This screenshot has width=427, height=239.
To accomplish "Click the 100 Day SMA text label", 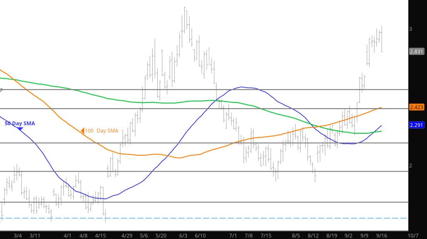I will (101, 131).
